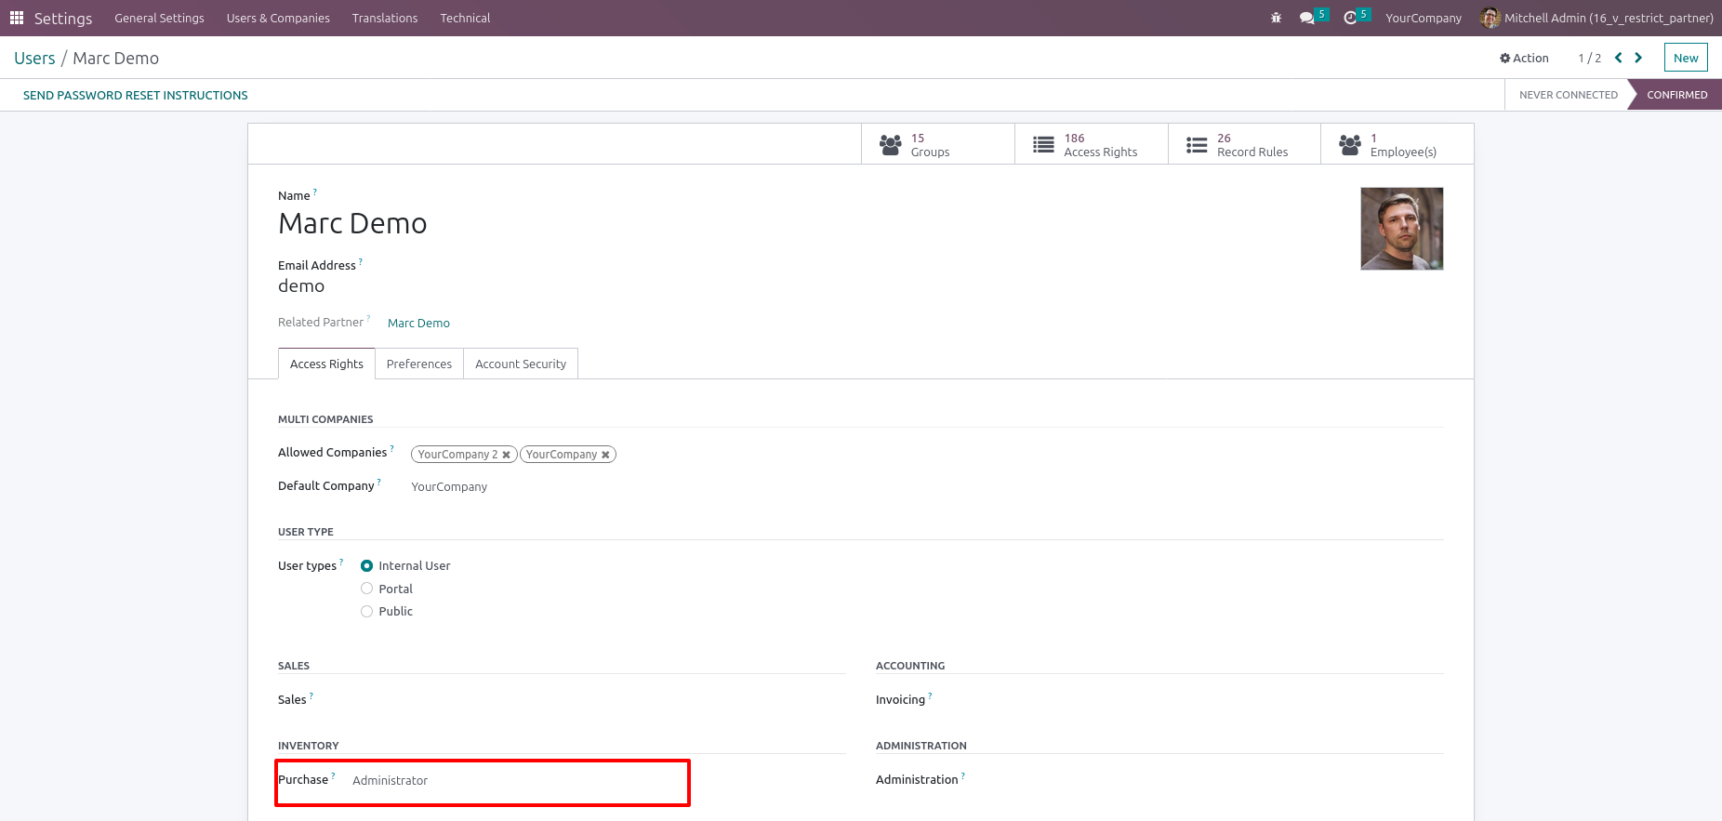Screen dimensions: 1722x821
Task: Click Confirmed status stage
Action: pos(1676,95)
